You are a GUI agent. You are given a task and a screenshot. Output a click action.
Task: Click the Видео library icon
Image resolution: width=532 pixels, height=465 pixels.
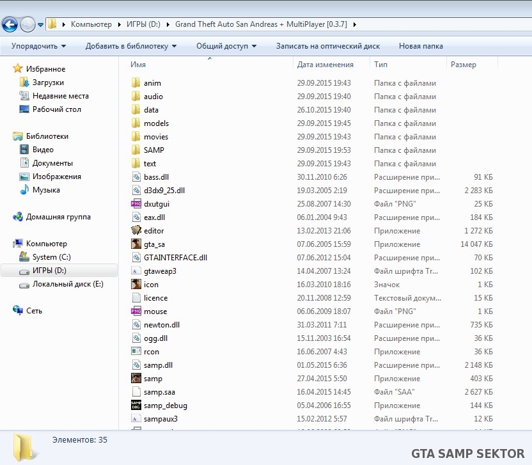coord(24,149)
